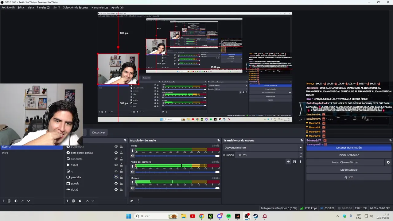
Task: Open the Colección de Escenas menu
Action: point(76,7)
